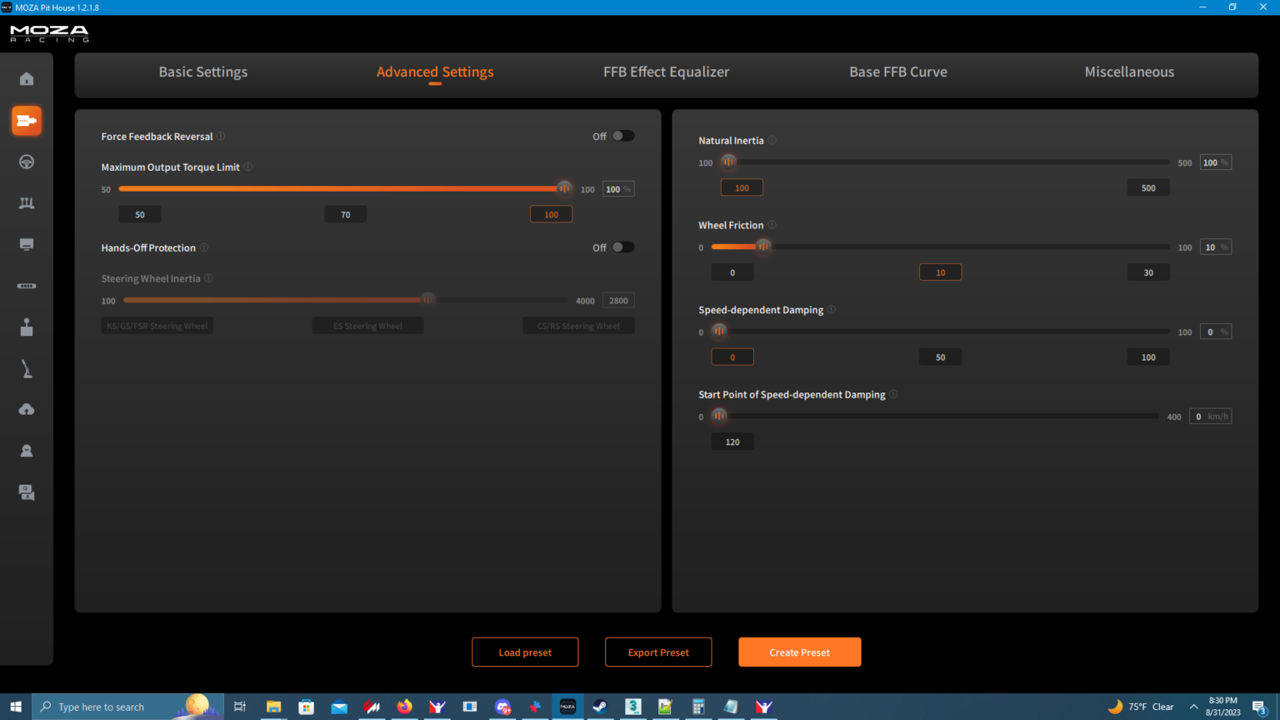Open the dash display sidebar icon
The image size is (1280, 720).
tap(27, 244)
